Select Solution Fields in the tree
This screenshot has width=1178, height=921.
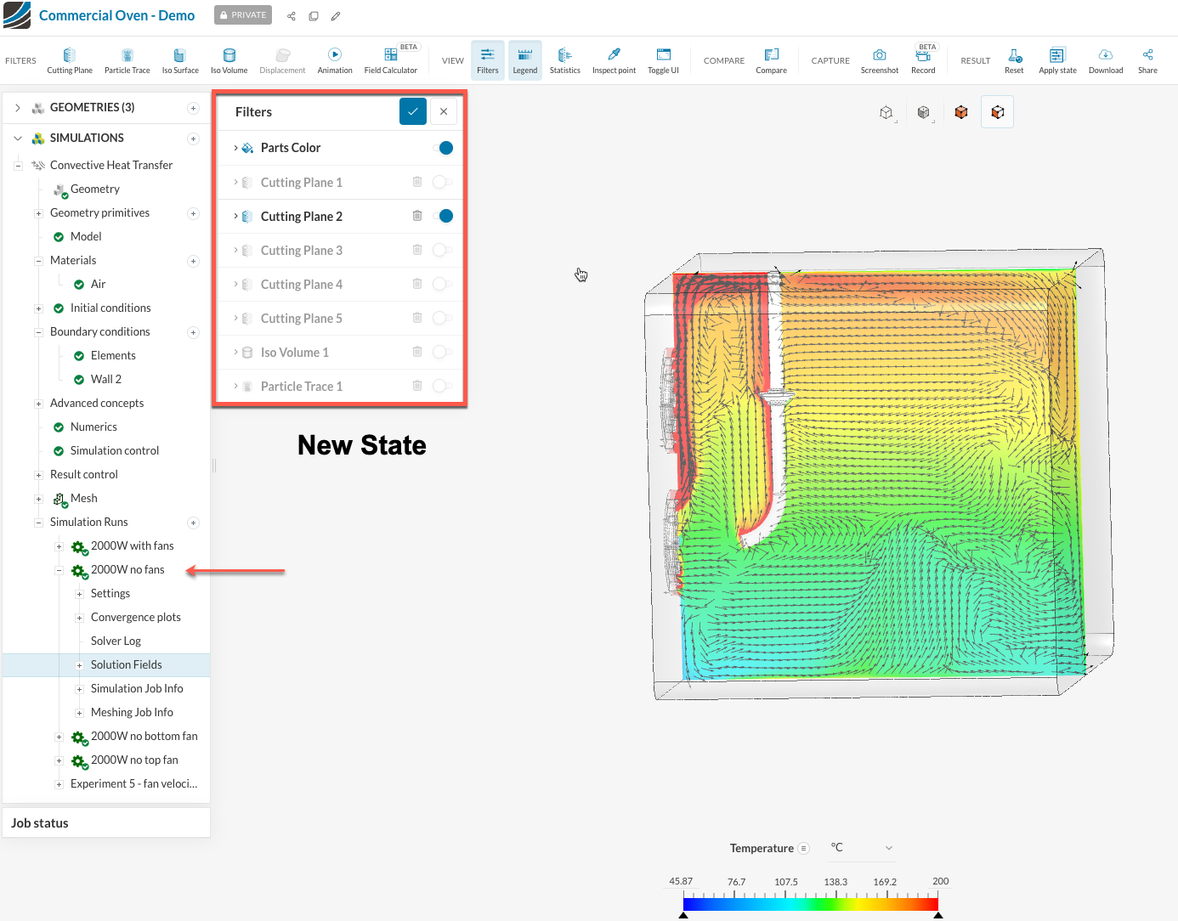(x=126, y=664)
